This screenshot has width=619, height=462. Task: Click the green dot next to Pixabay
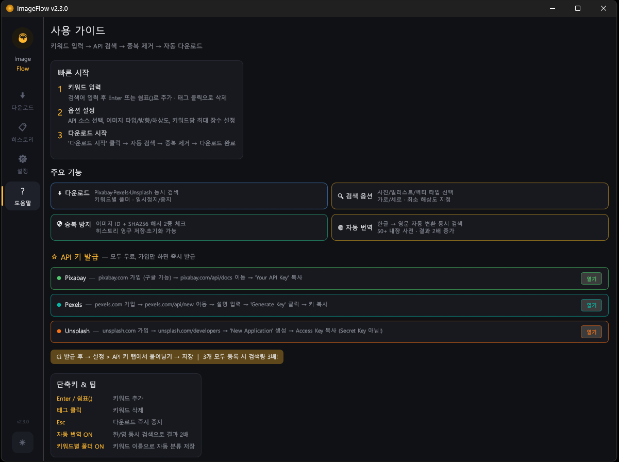coord(59,278)
